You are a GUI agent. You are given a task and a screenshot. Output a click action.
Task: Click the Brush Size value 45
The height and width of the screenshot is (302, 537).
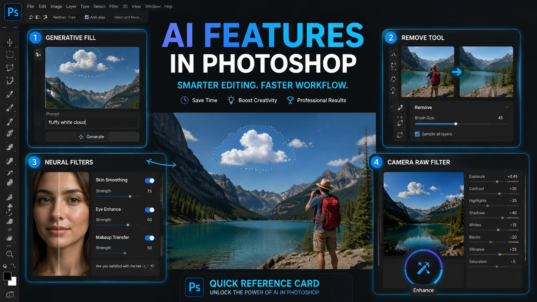500,118
